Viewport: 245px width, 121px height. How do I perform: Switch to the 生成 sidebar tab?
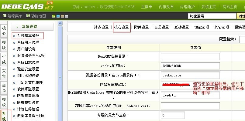click(x=4, y=59)
